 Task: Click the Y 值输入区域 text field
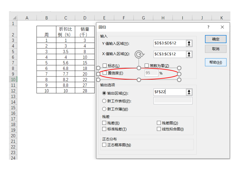pos(169,43)
